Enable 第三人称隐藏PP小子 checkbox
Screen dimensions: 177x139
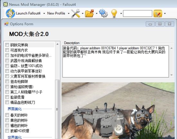(x=7, y=92)
